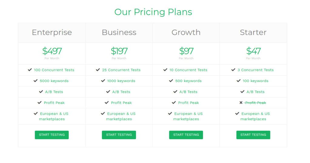The image size is (310, 163).
Task: Select the 5000 keywords feature text
Action: click(x=54, y=81)
